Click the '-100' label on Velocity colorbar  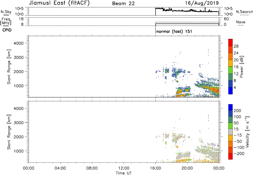tap(239, 148)
